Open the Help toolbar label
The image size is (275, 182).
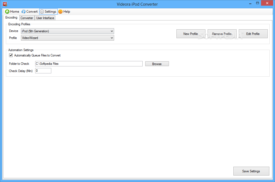(67, 12)
